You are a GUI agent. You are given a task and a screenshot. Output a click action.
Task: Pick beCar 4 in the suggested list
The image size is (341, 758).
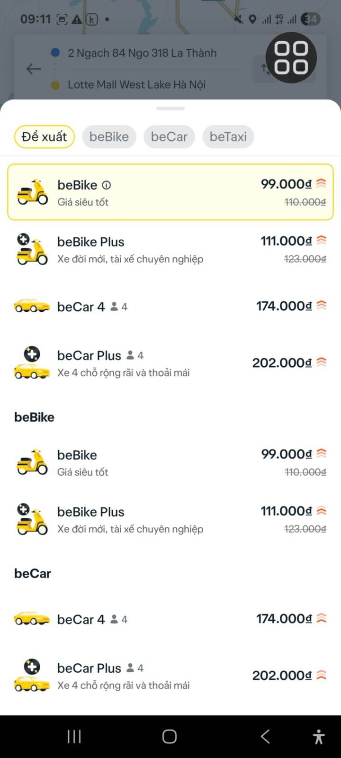pyautogui.click(x=170, y=307)
